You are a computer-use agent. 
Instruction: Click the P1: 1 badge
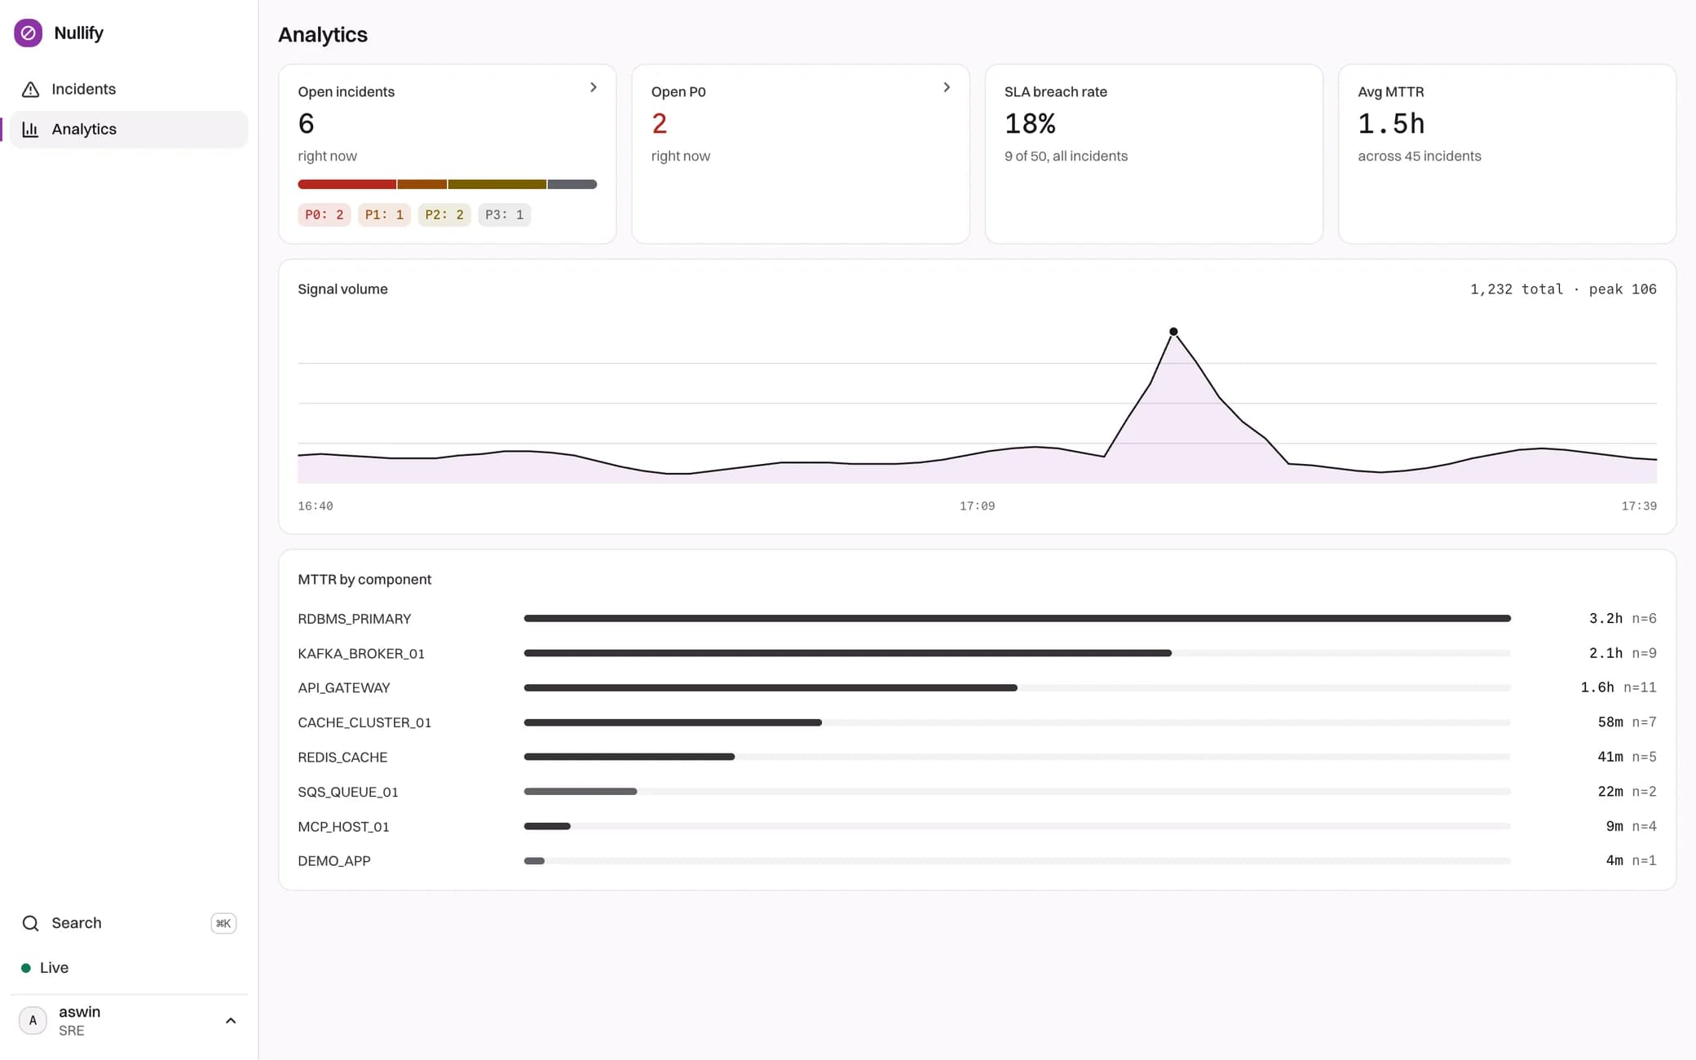click(x=384, y=214)
